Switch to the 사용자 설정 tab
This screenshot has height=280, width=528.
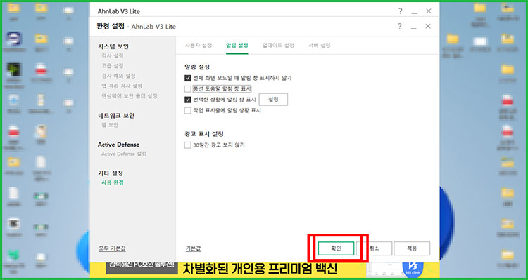coord(199,46)
